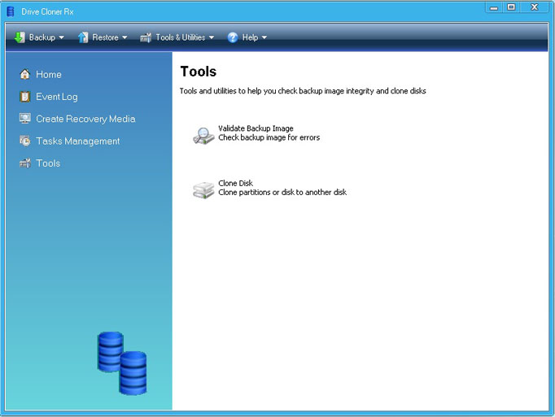Click the tools description sentence under heading

pyautogui.click(x=303, y=91)
